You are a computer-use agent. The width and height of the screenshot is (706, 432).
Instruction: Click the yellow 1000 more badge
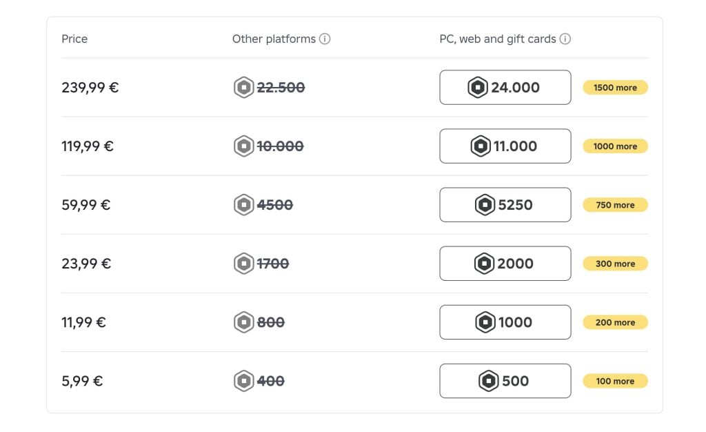tap(615, 146)
